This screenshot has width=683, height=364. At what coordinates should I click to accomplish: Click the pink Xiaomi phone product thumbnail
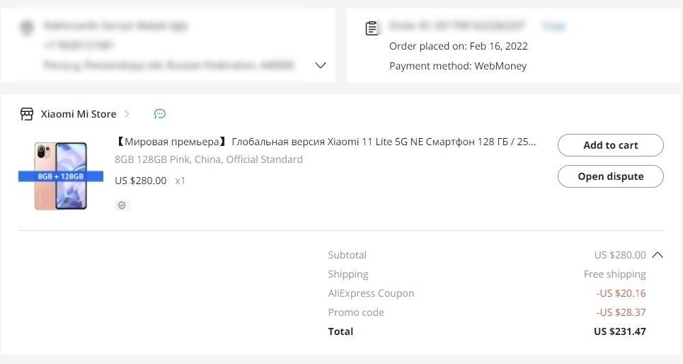pos(61,176)
